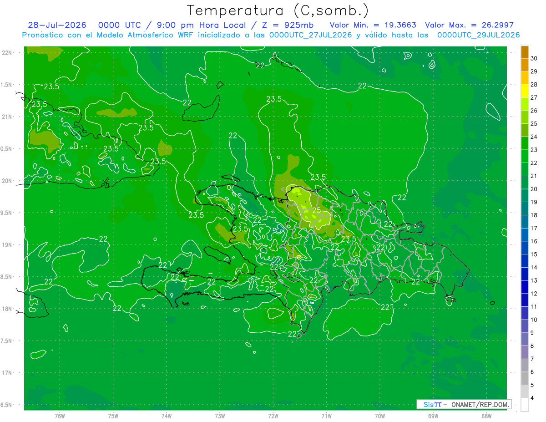Screen dimensions: 546x422
Task: Click the '6.5N' latitude axis label
Action: pos(7,405)
